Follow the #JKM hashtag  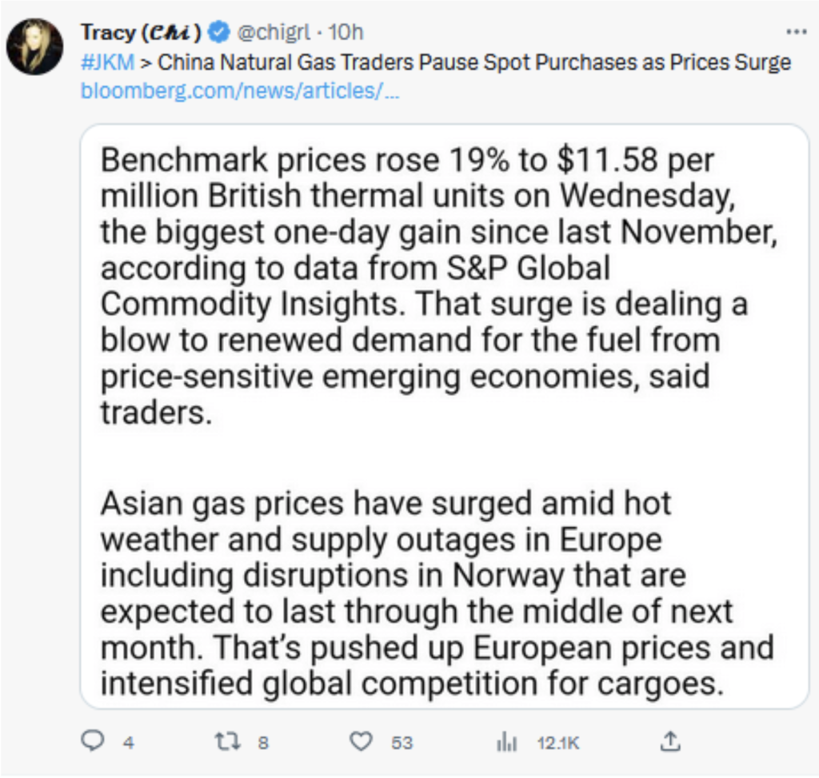[x=108, y=62]
